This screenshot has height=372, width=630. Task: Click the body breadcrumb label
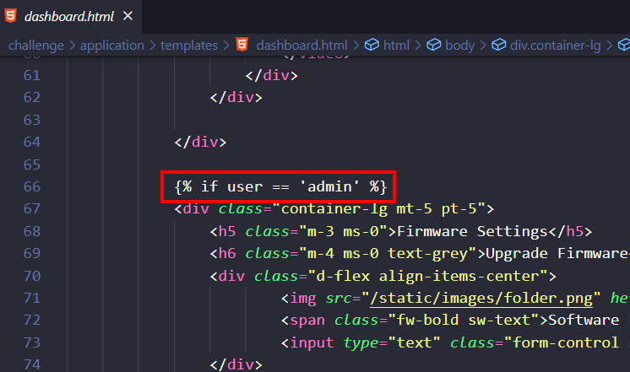460,46
